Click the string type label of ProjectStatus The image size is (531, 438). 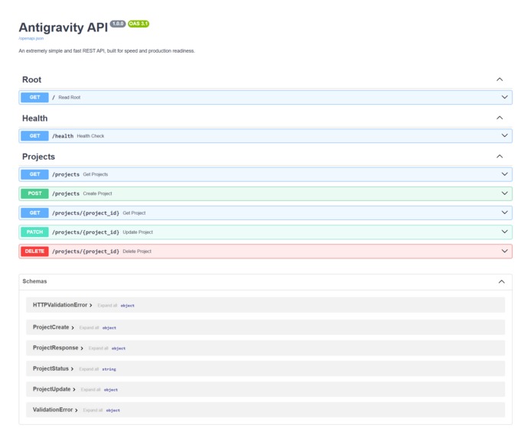pyautogui.click(x=109, y=369)
